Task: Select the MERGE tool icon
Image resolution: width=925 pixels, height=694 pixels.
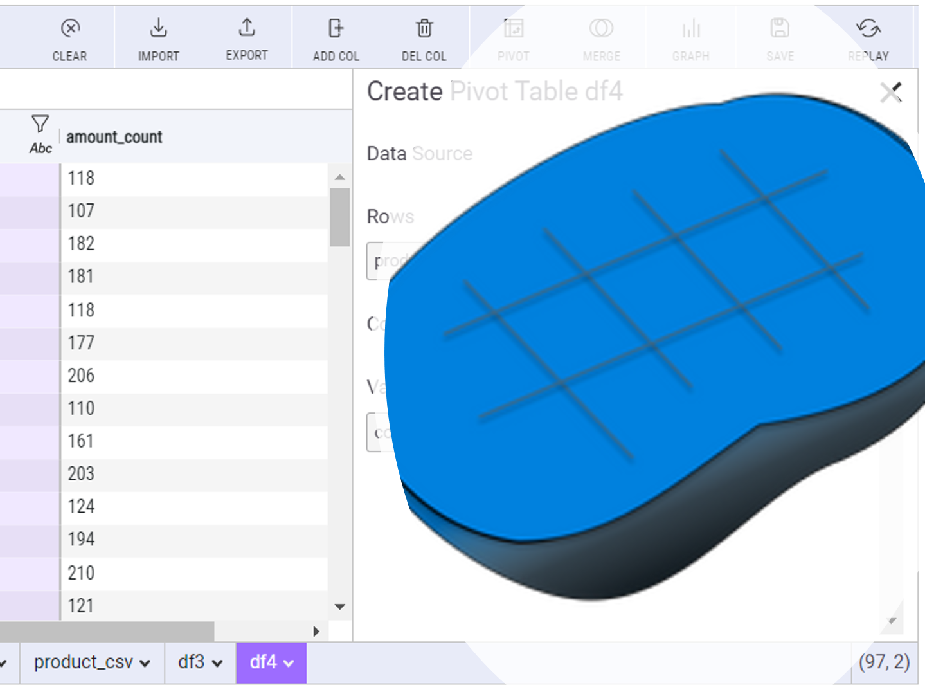Action: 601,29
